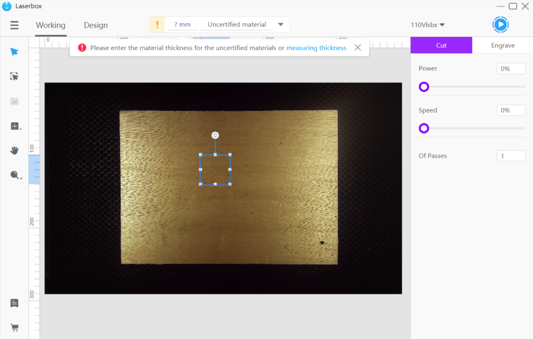This screenshot has height=339, width=533.
Task: Activate the hand pan tool
Action: [x=14, y=150]
